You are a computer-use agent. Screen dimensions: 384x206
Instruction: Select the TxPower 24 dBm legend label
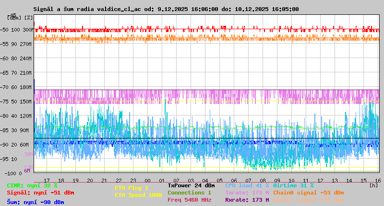pos(191,185)
